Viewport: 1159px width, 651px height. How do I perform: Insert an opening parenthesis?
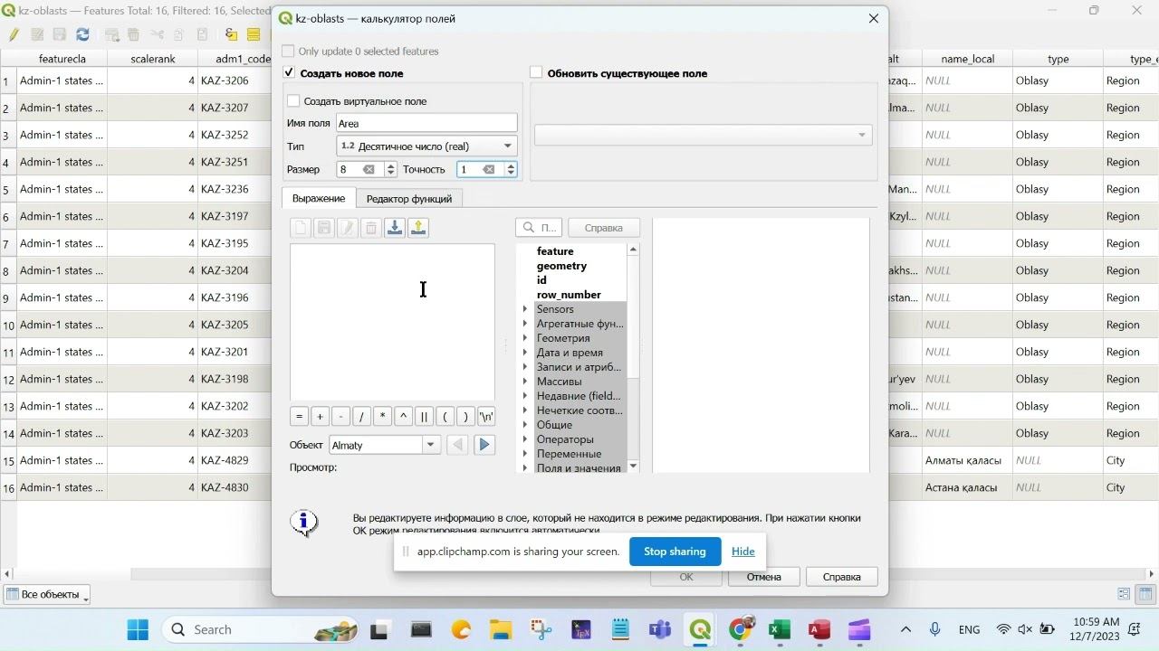445,417
